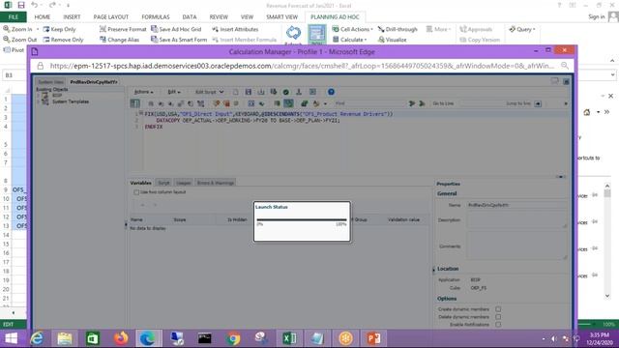This screenshot has width=619, height=348.
Task: Open Calculate dropdown in ribbon
Action: click(x=350, y=40)
